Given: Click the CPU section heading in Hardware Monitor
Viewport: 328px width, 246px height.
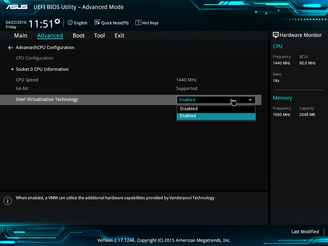Looking at the screenshot, I should coord(278,46).
